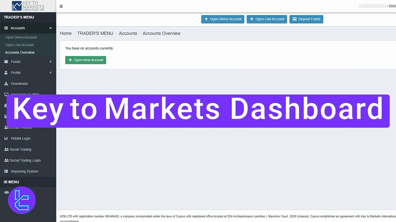This screenshot has width=396, height=222.
Task: Click the Reporting System list icon
Action: tap(7, 171)
